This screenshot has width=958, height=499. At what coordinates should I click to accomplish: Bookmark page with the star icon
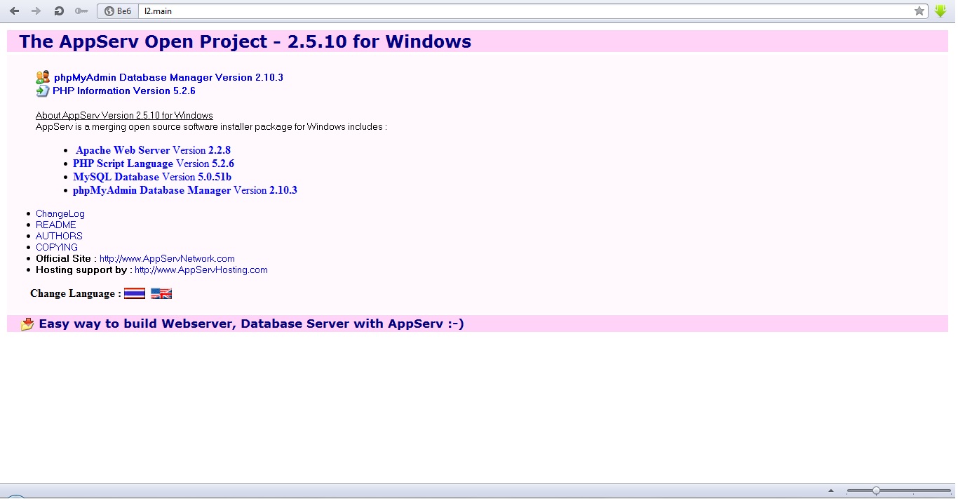pyautogui.click(x=919, y=11)
